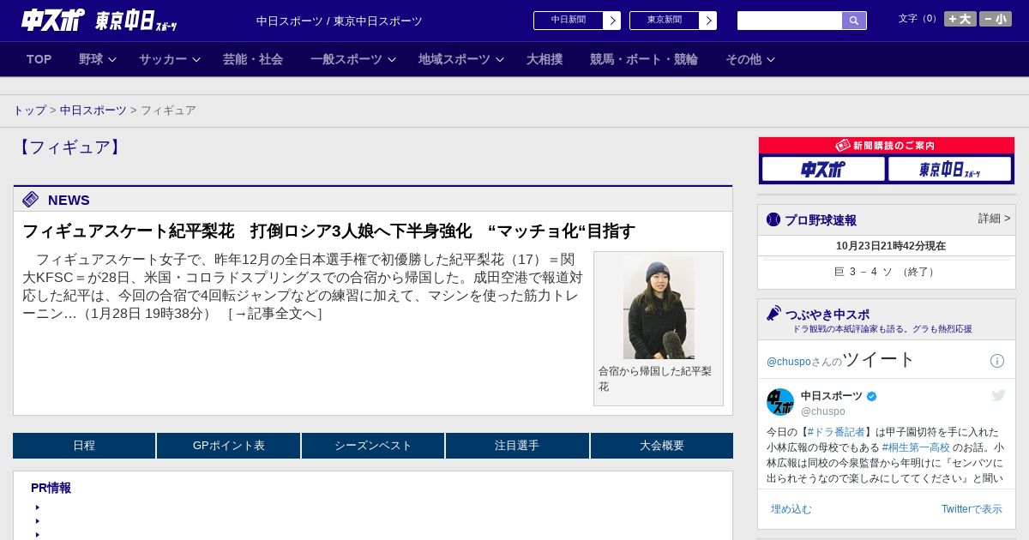This screenshot has width=1029, height=540.
Task: Click the つぶやき中スポ megaphone icon
Action: (x=774, y=314)
